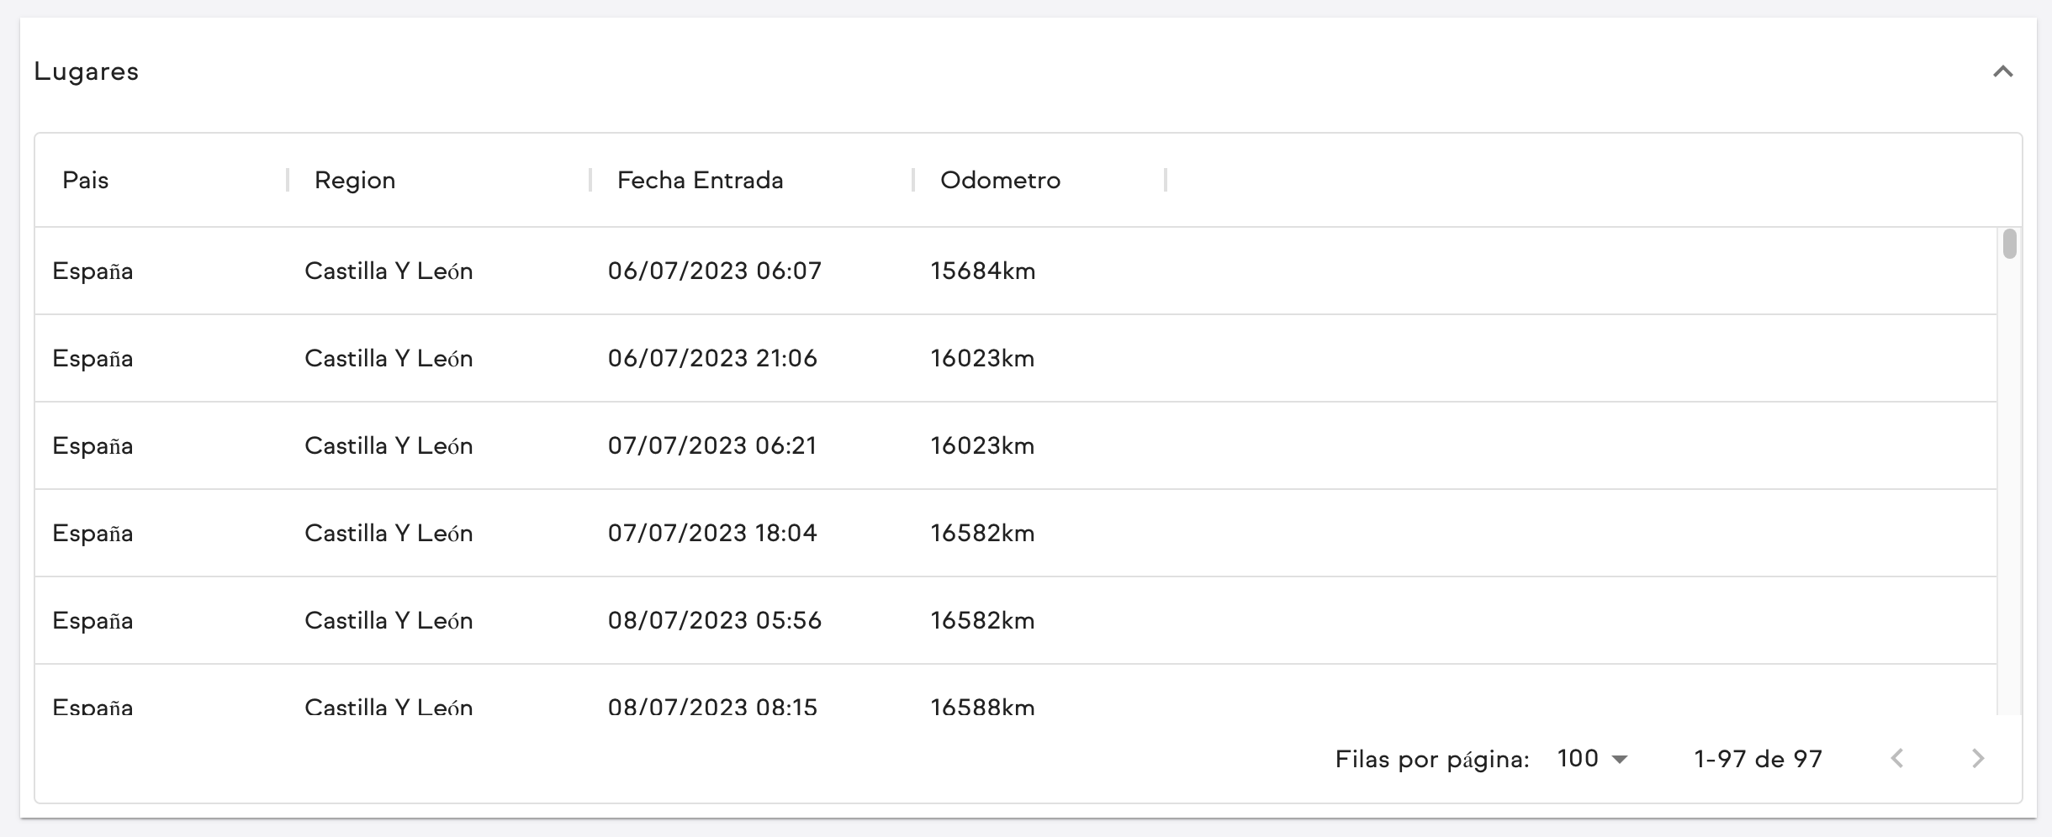
Task: Click the 15684km odometer cell
Action: coord(982,271)
